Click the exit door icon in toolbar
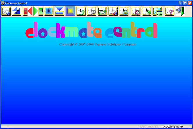Screen dimensions: 193x129 pos(180,11)
